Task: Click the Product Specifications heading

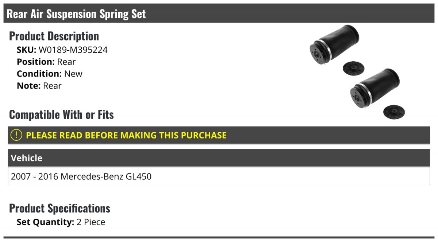Action: point(59,208)
